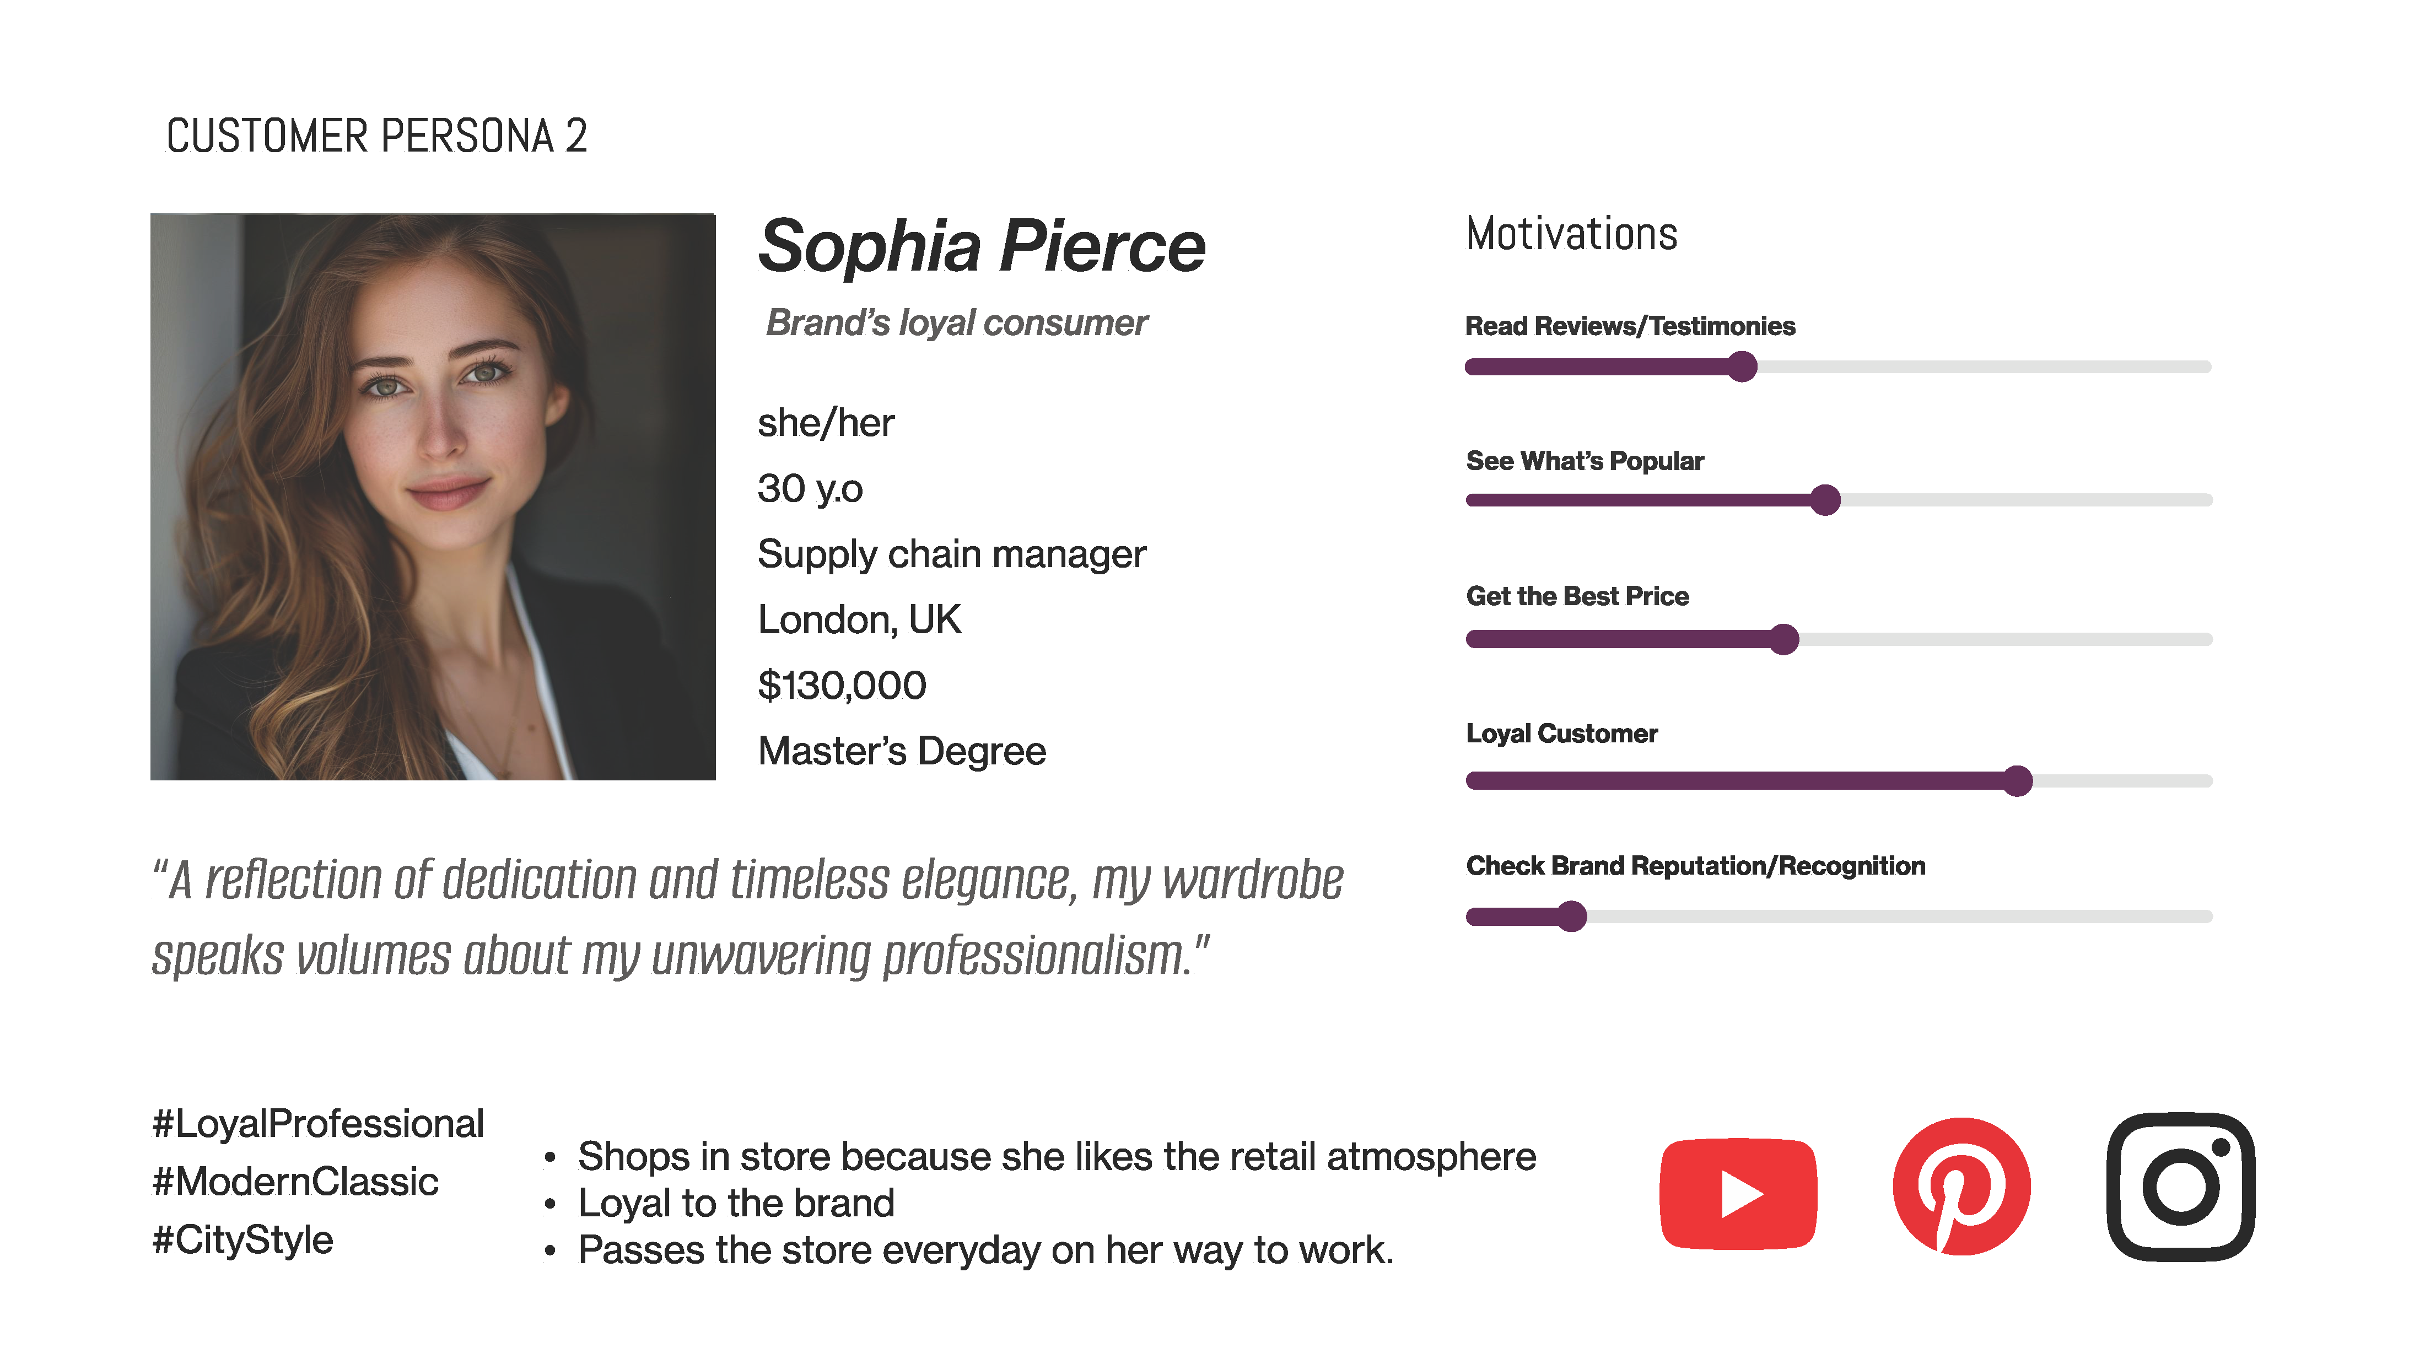The width and height of the screenshot is (2425, 1364).
Task: Click the Pinterest icon
Action: 1961,1186
